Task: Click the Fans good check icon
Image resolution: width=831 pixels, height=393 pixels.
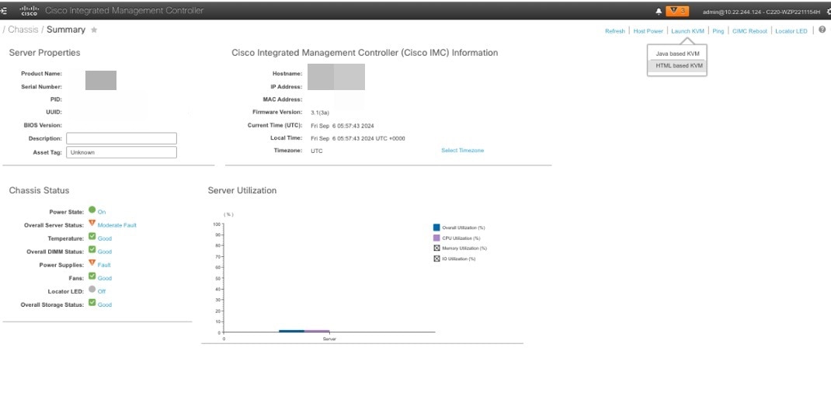Action: point(92,276)
